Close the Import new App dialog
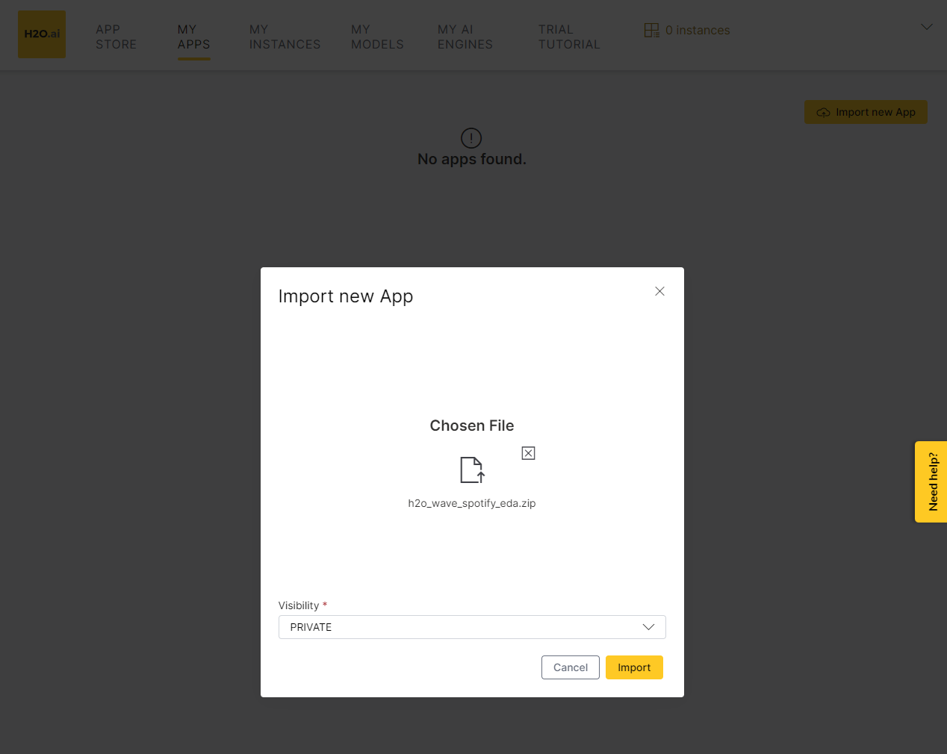 659,291
